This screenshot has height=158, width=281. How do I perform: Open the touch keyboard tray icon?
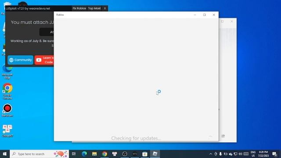click(x=246, y=154)
